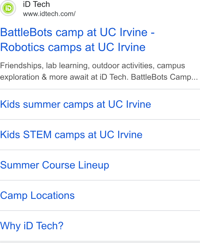
Task: Click the word STEM in the sitelinks
Action: tap(37, 134)
